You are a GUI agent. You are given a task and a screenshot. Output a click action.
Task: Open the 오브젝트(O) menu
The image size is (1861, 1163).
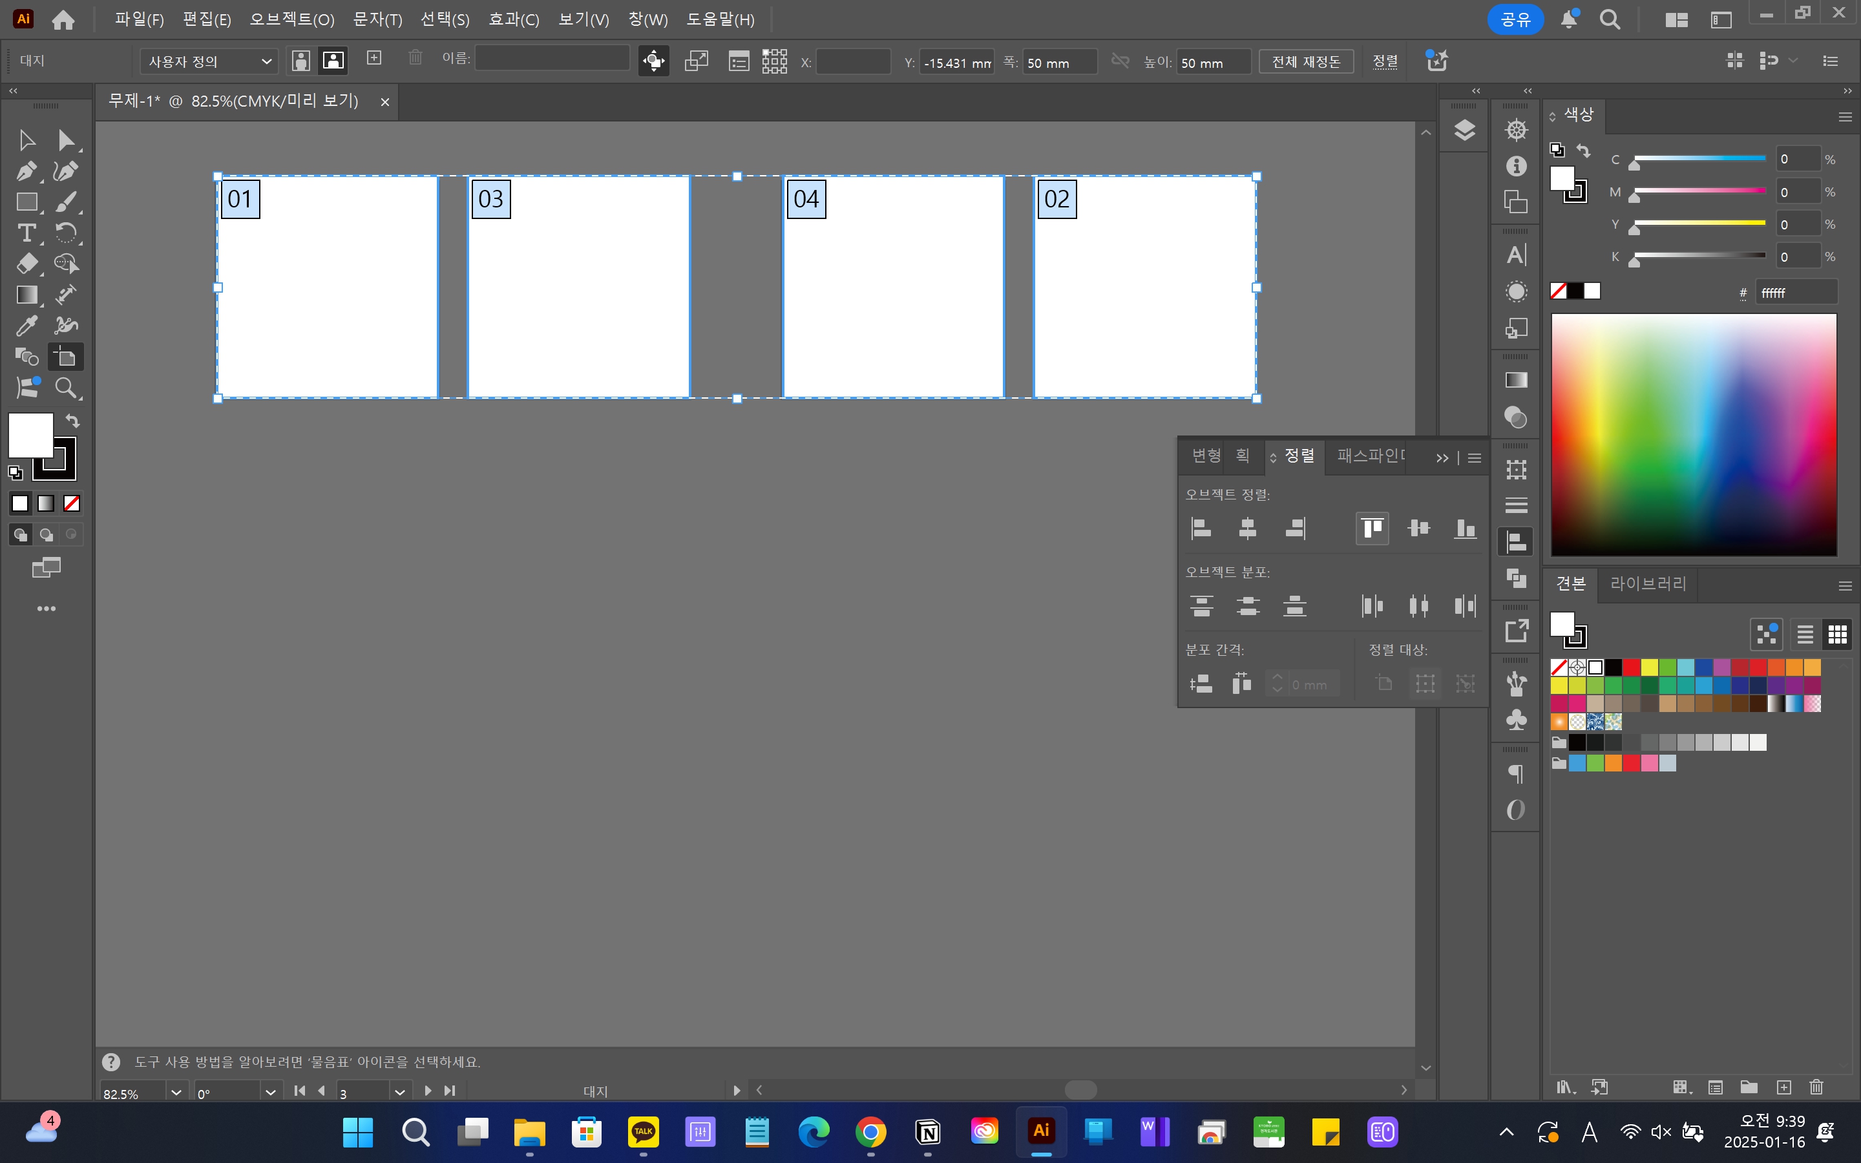tap(291, 19)
